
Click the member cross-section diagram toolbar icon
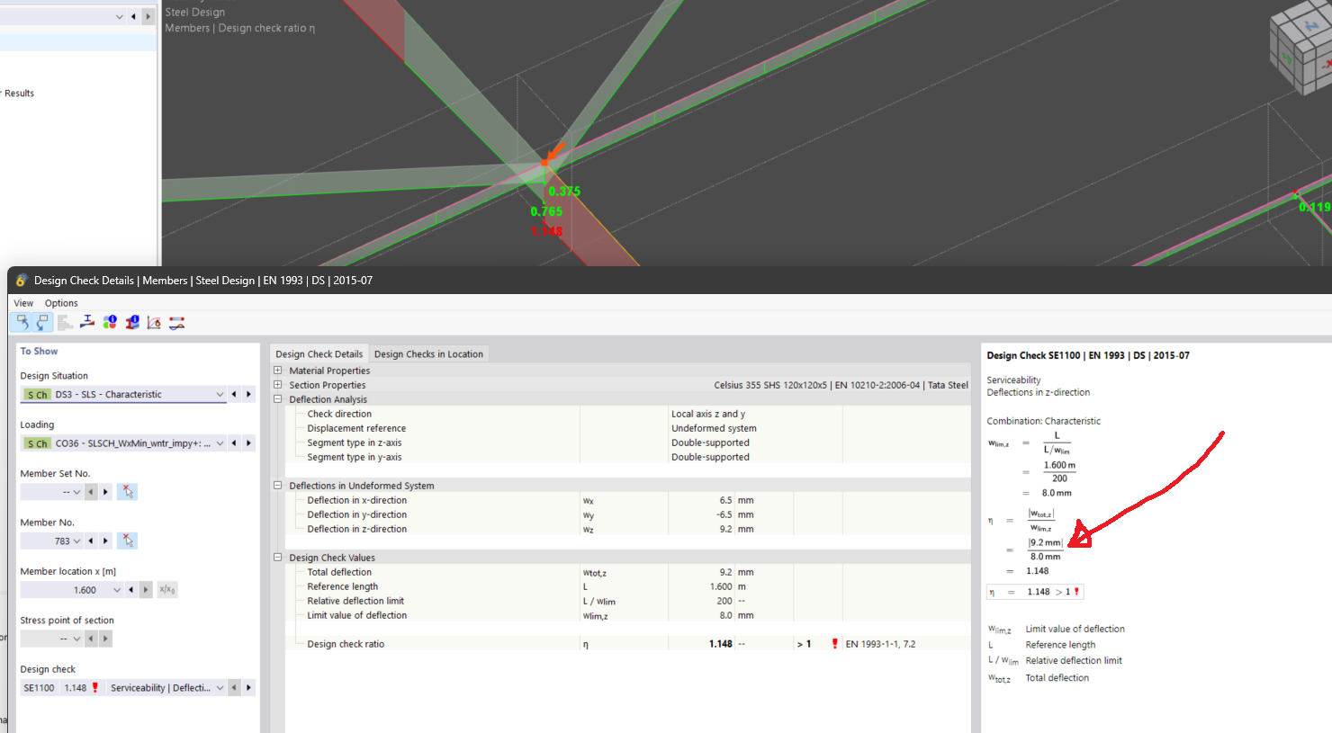[x=87, y=322]
